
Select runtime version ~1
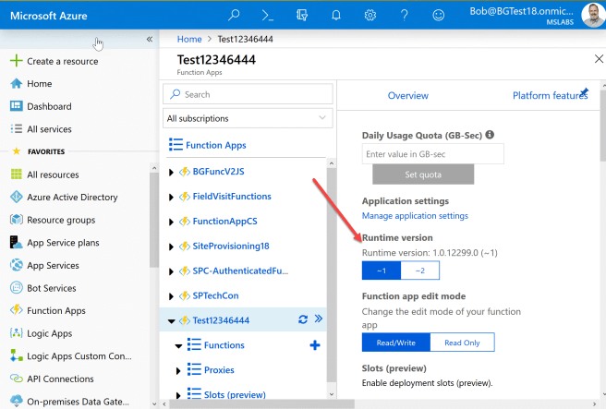(382, 271)
